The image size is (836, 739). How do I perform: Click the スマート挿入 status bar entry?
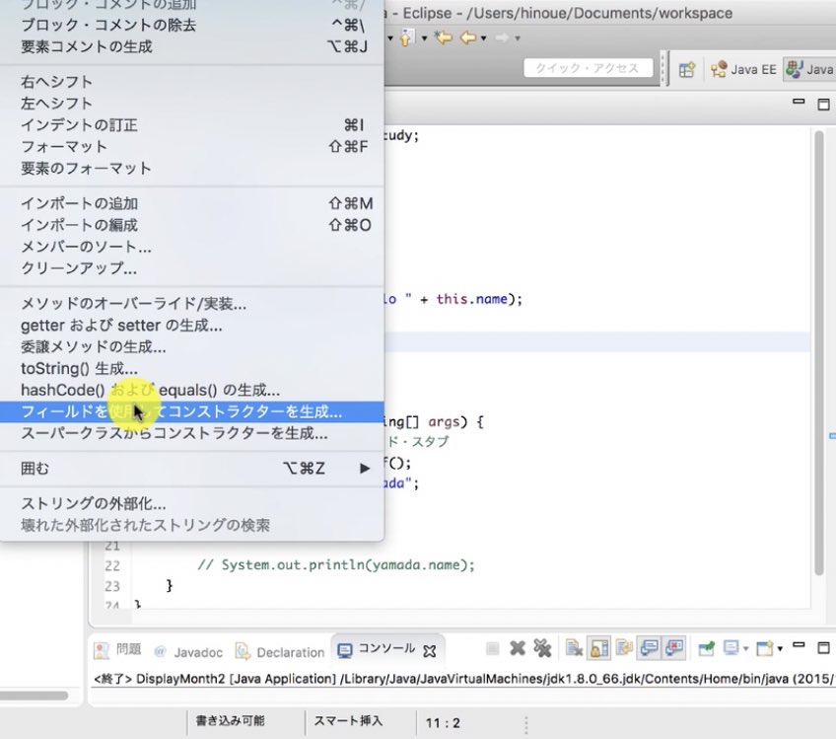tap(348, 721)
